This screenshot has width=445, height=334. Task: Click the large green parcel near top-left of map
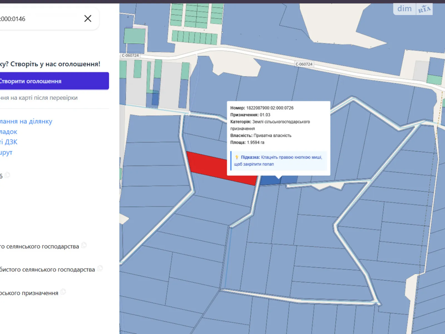tap(135, 36)
